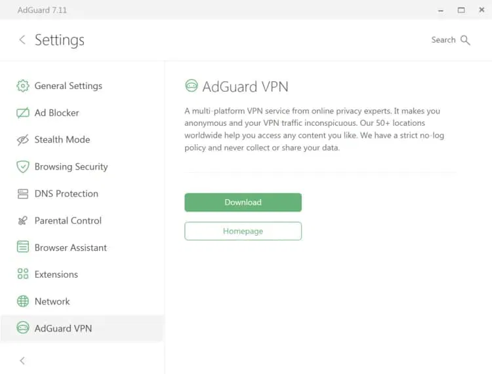Go back with the Settings arrow
This screenshot has height=374, width=492.
22,40
